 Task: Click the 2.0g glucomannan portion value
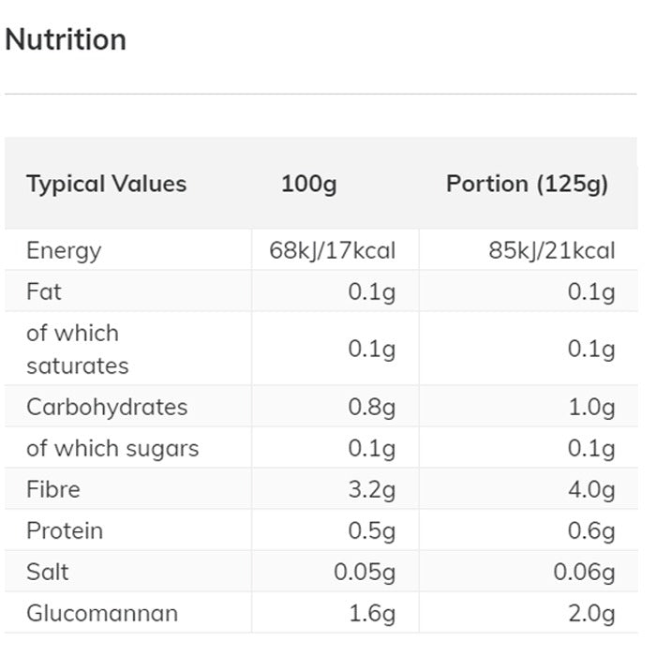[591, 614]
